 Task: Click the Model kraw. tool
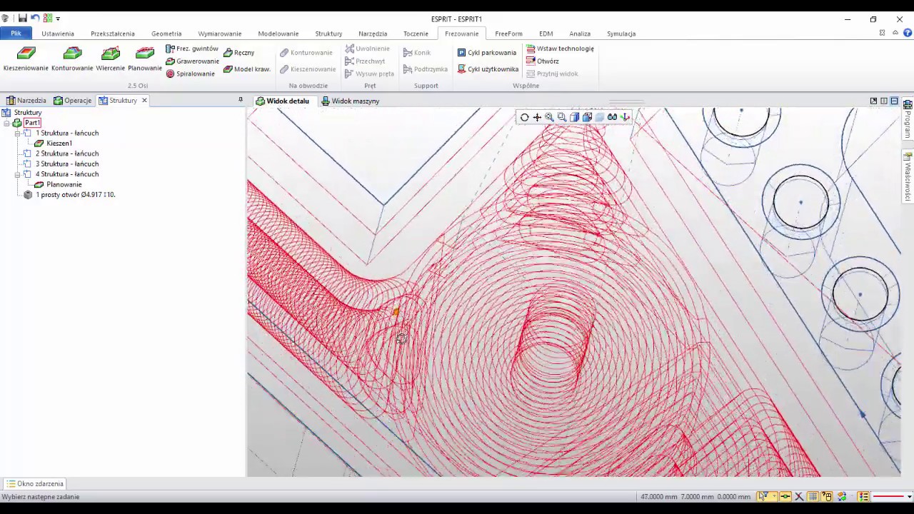(x=247, y=69)
